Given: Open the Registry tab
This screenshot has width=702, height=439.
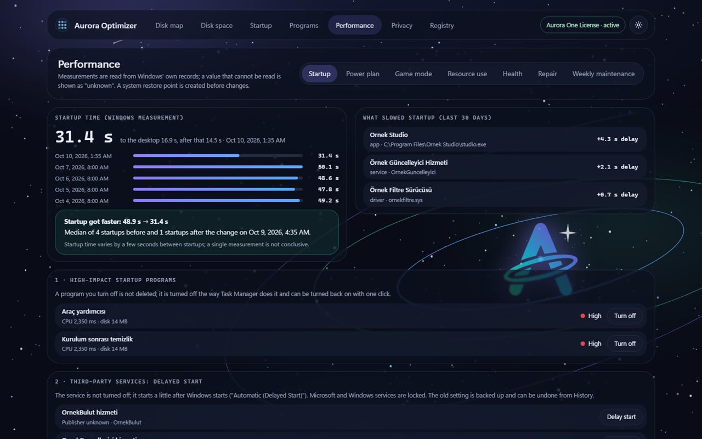Looking at the screenshot, I should click(442, 25).
